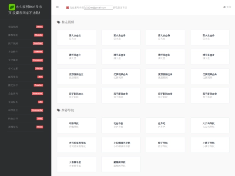Open the 花色导航 card
The image size is (235, 176).
(x=121, y=126)
